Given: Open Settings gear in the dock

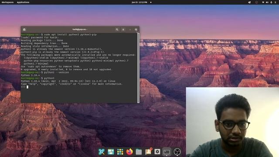Looking at the screenshot, I should [x=157, y=152].
